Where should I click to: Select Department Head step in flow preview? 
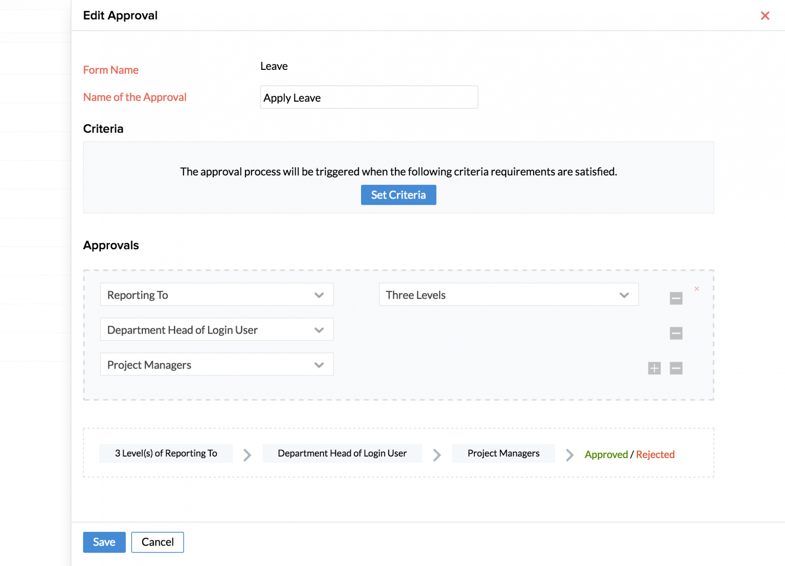click(x=342, y=453)
